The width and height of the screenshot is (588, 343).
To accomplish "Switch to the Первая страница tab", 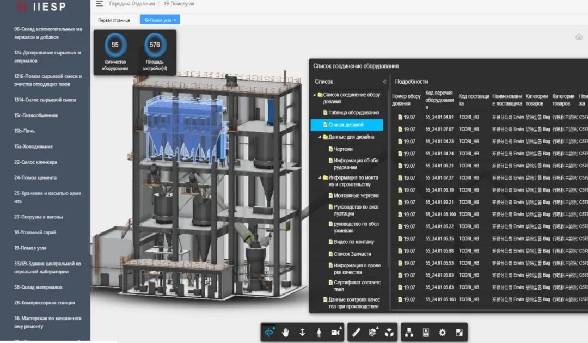I will [x=114, y=20].
